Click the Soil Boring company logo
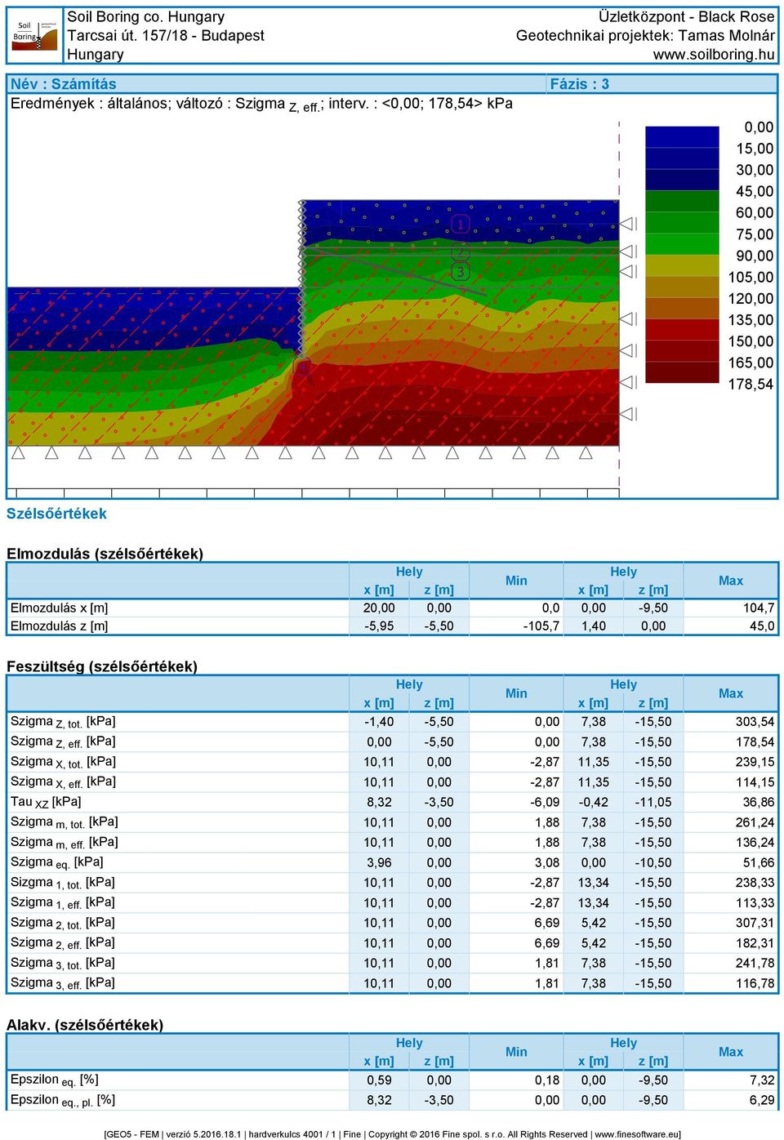This screenshot has width=784, height=1140. coord(36,35)
